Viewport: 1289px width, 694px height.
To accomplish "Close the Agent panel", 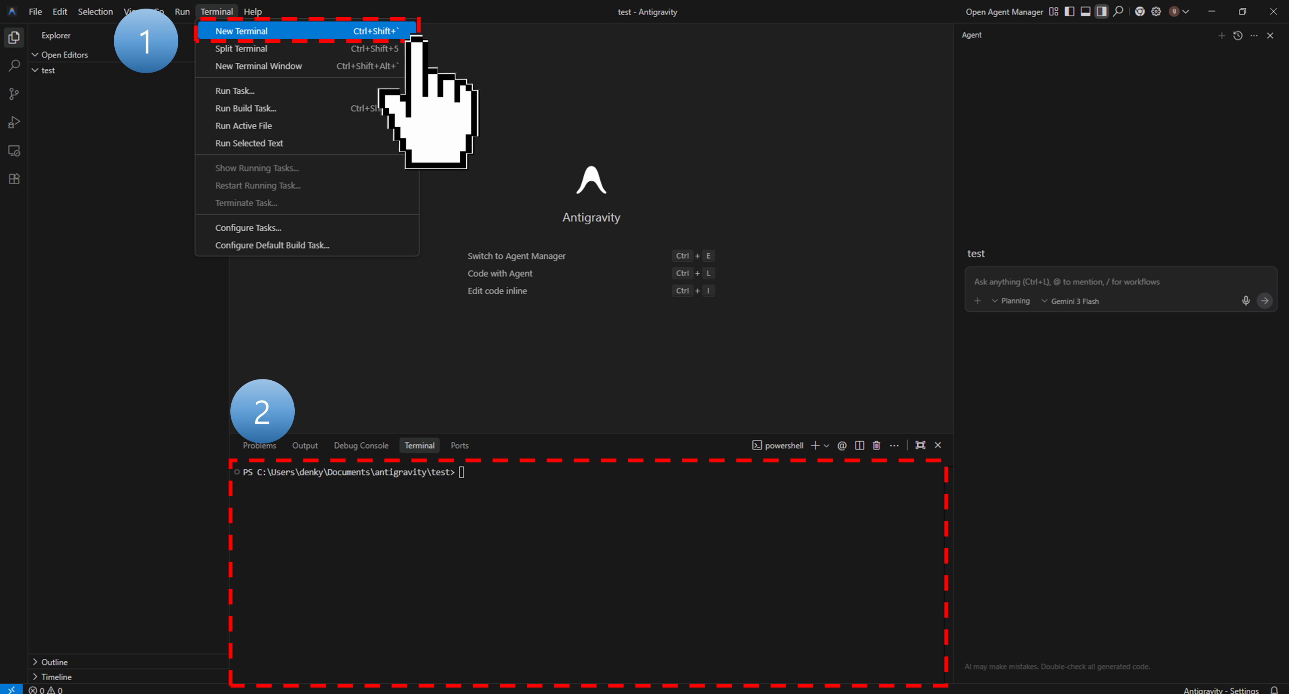I will 1270,36.
